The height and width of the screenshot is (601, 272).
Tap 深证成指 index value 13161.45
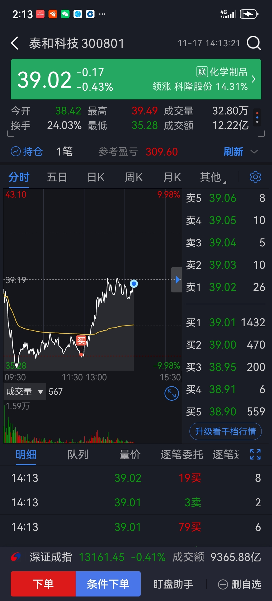click(x=101, y=557)
